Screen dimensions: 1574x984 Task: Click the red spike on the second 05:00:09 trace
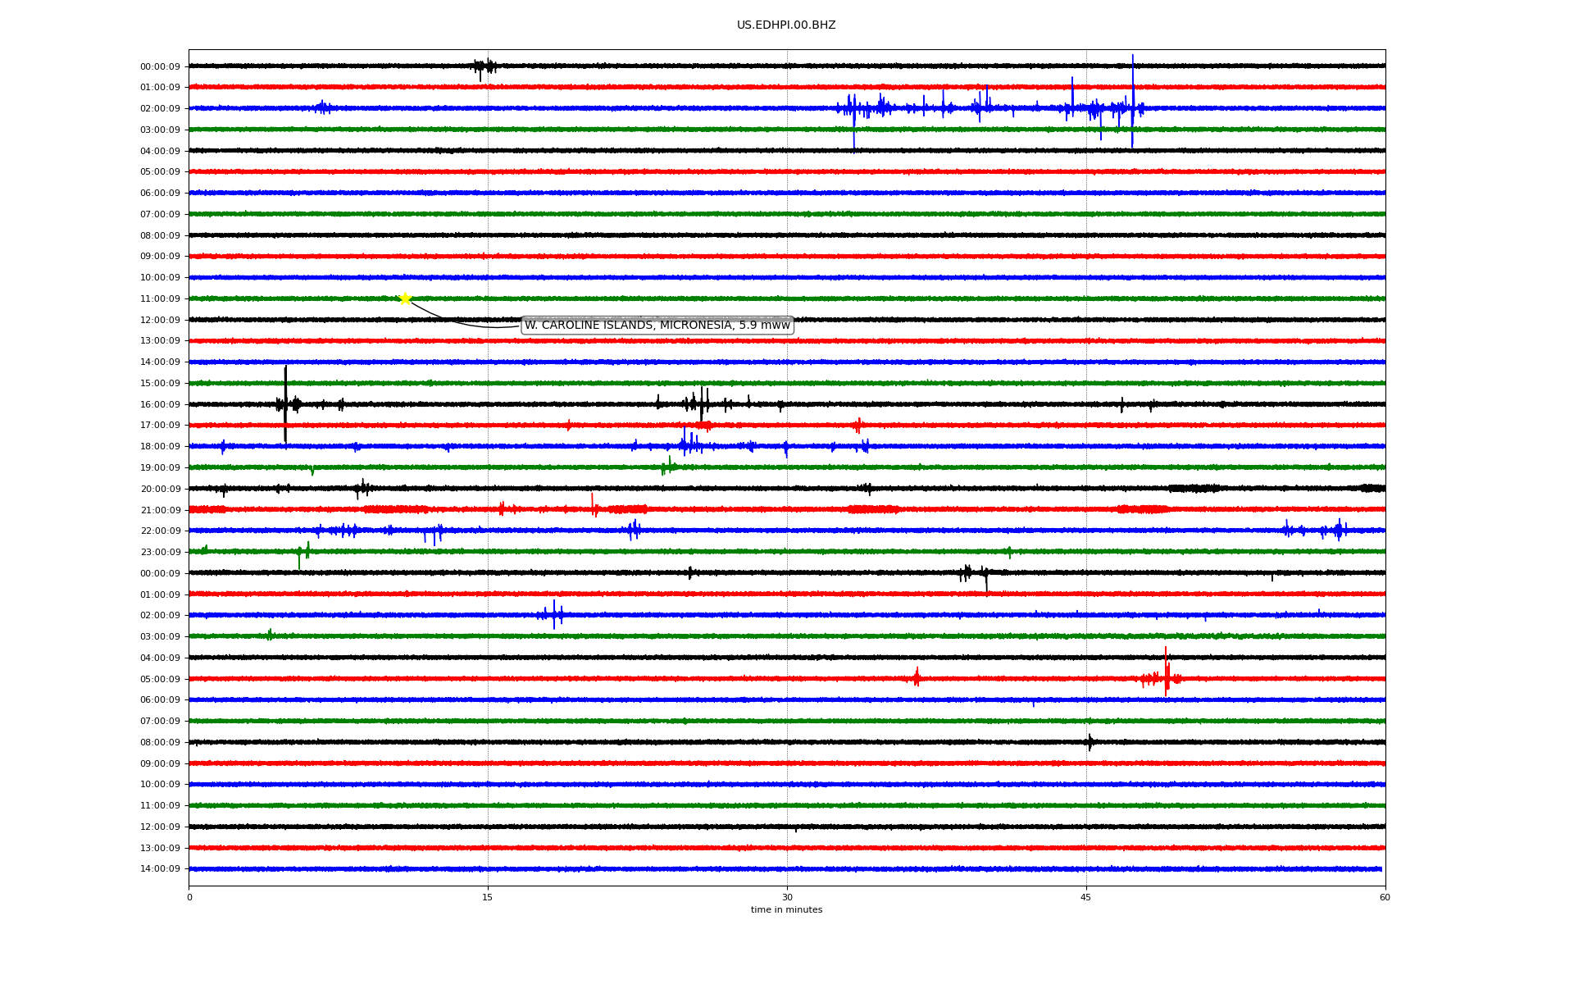[x=1166, y=672]
